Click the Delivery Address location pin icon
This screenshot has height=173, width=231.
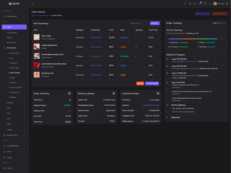pos(113,93)
